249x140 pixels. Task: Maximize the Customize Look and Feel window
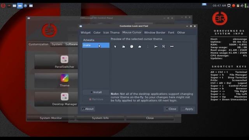coord(191,26)
